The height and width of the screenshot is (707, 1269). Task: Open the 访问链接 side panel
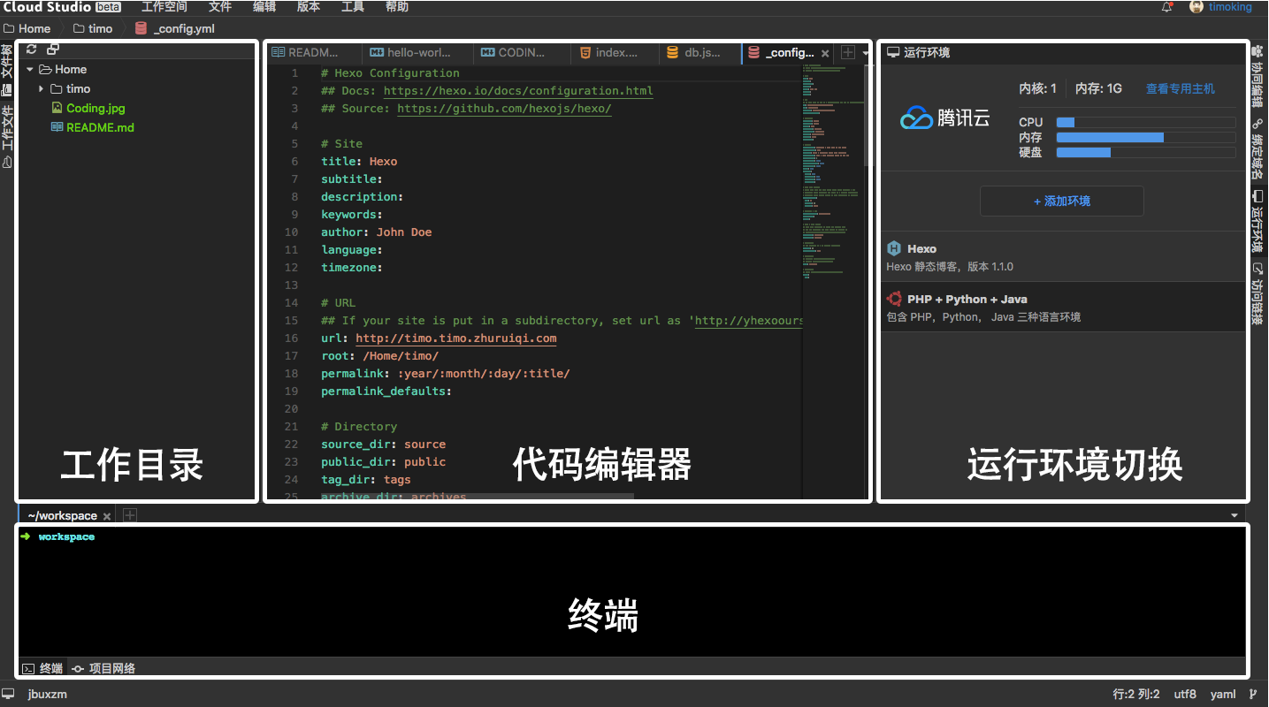click(1258, 295)
